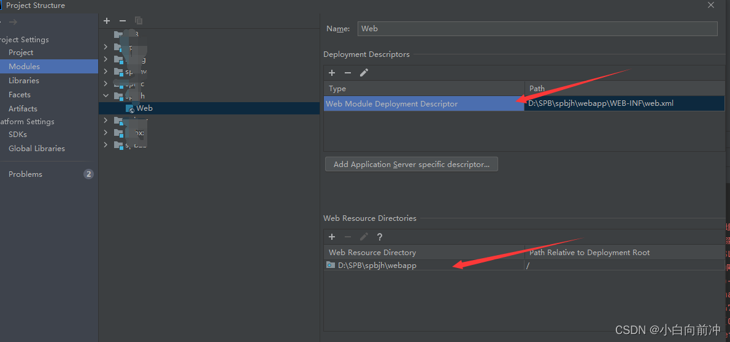This screenshot has height=342, width=730.
Task: Add a new deployment descriptor
Action: tap(332, 73)
